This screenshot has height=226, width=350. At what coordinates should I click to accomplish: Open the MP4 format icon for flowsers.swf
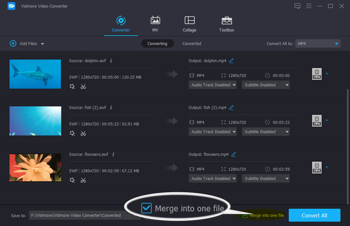coord(317,167)
